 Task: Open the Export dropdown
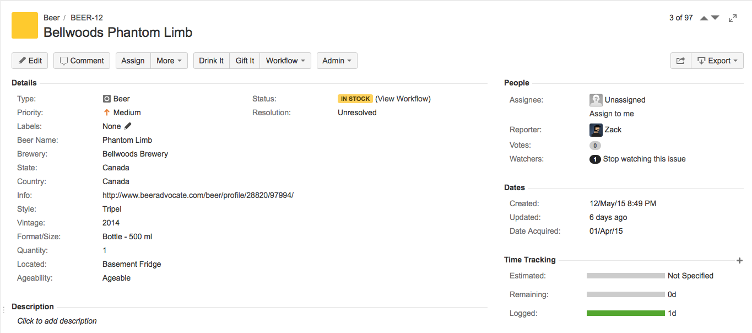point(717,61)
